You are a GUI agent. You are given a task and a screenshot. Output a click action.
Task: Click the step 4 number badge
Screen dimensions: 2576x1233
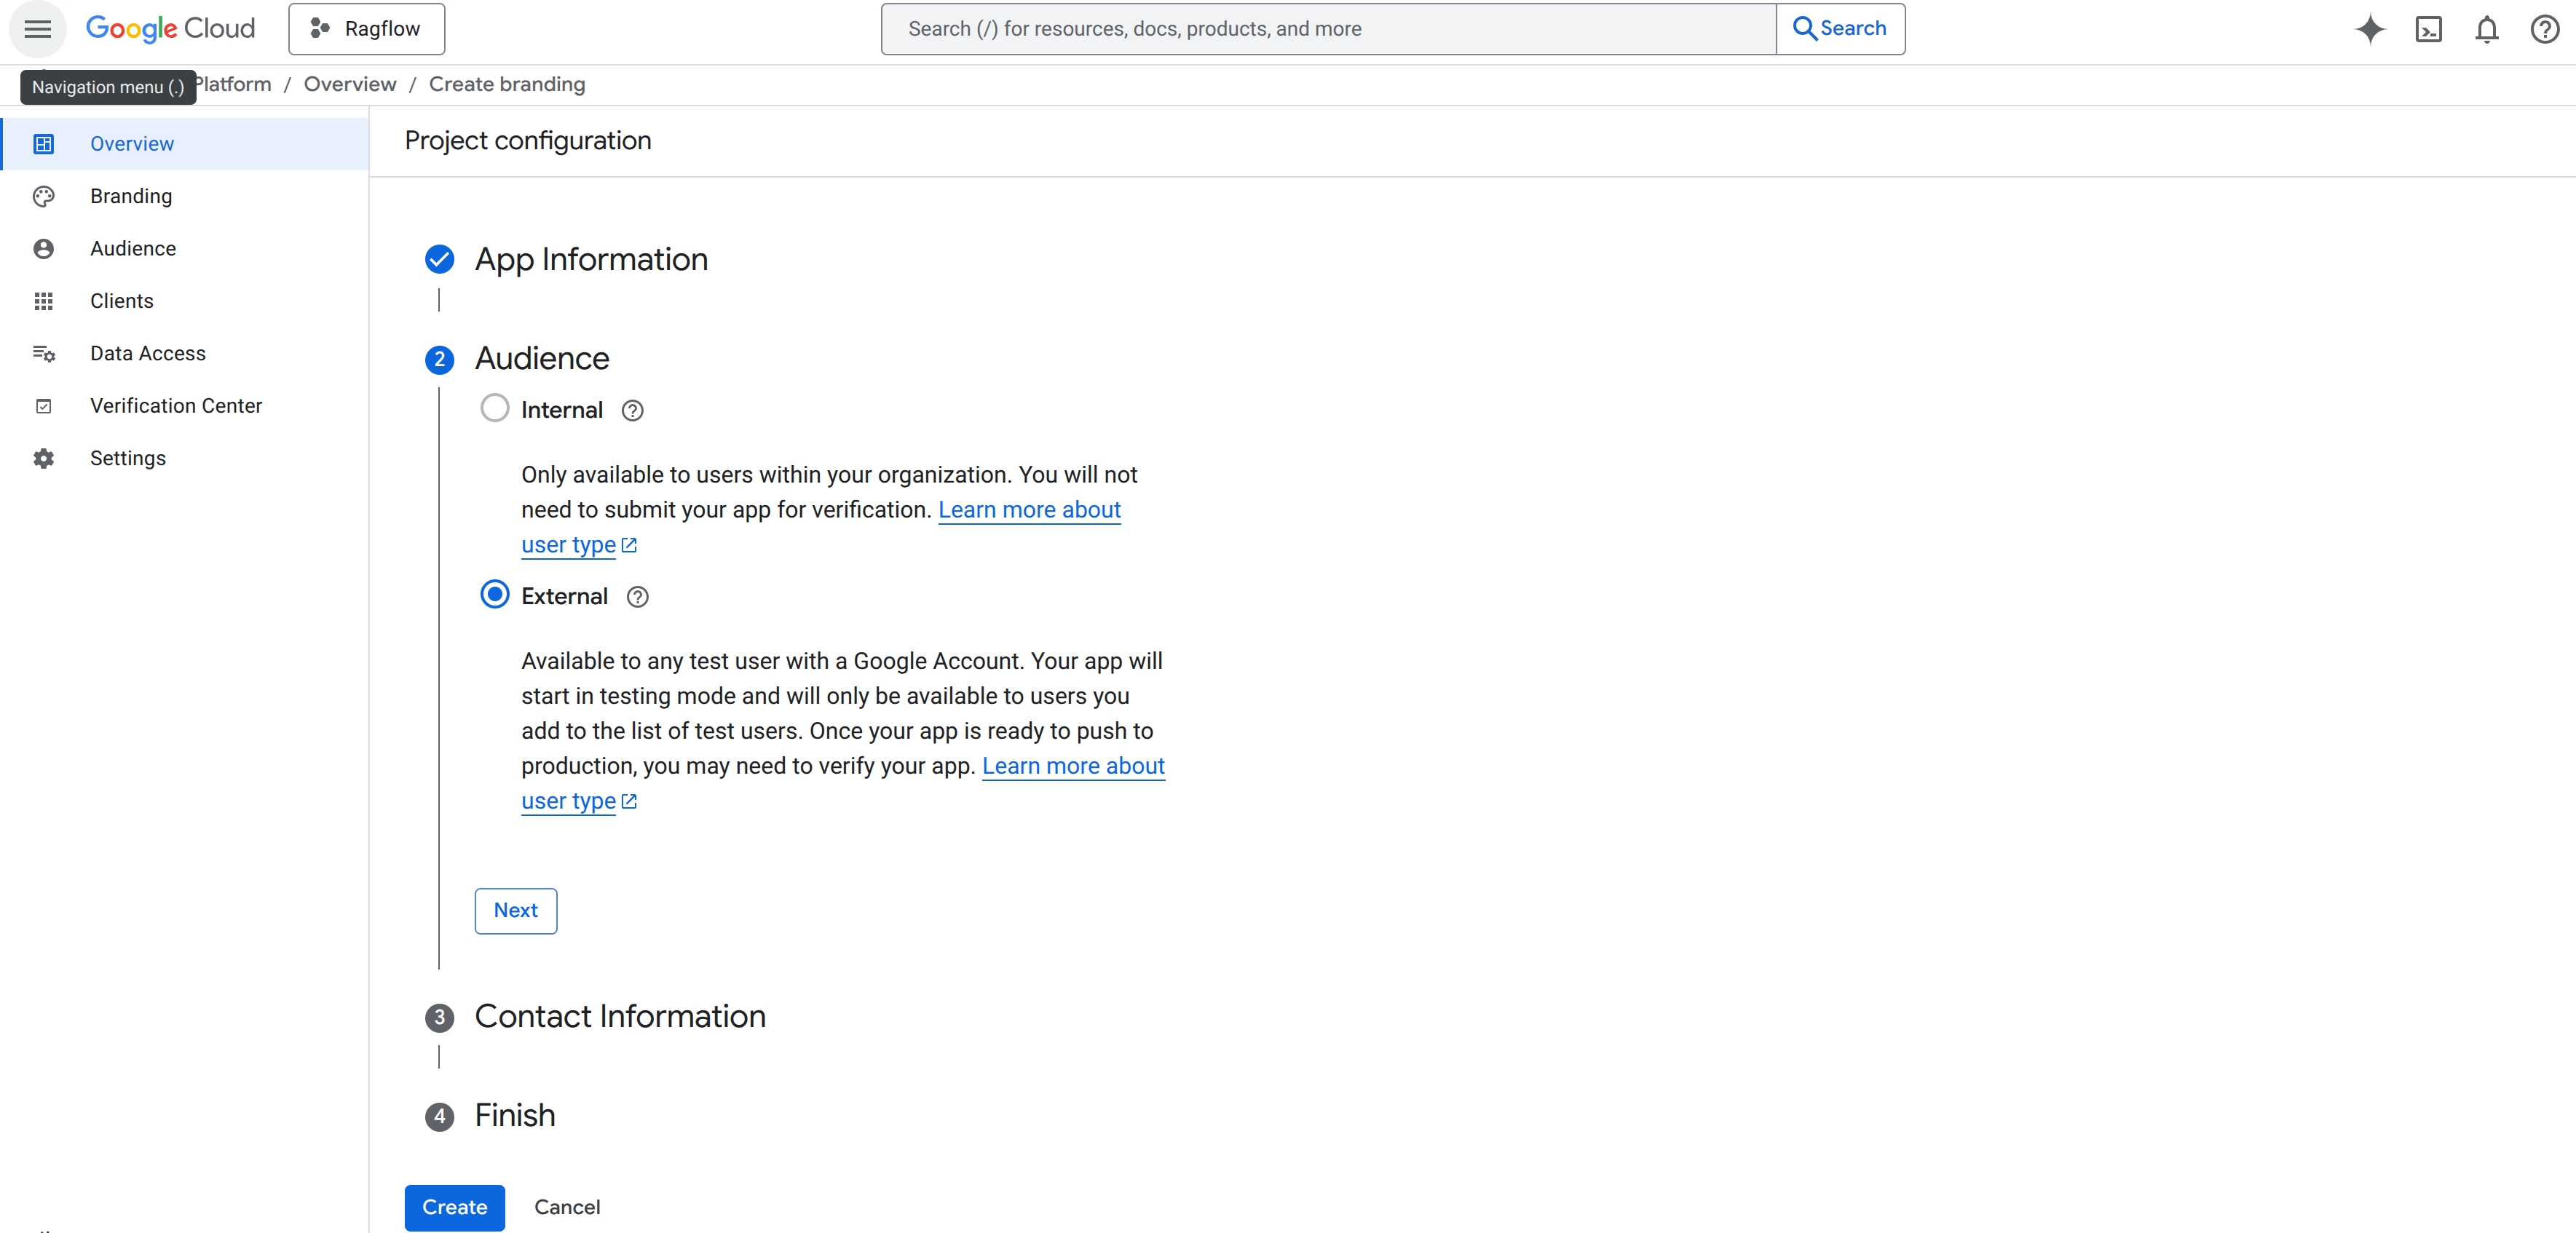click(x=439, y=1117)
